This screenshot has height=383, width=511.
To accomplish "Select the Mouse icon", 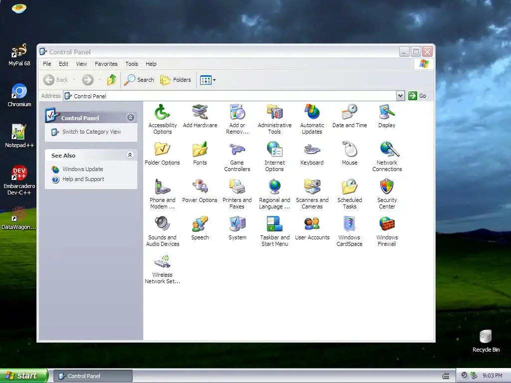I will (349, 154).
